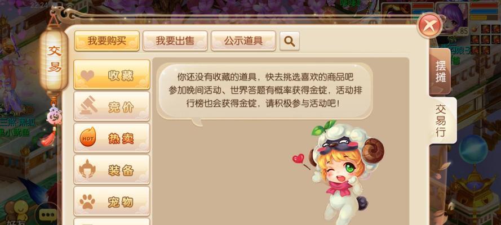Open the magnifying glass search button
The height and width of the screenshot is (225, 501).
tap(290, 41)
